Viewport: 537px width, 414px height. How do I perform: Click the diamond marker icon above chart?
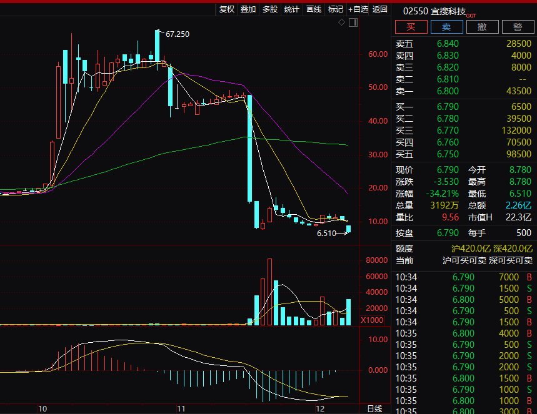[341, 22]
